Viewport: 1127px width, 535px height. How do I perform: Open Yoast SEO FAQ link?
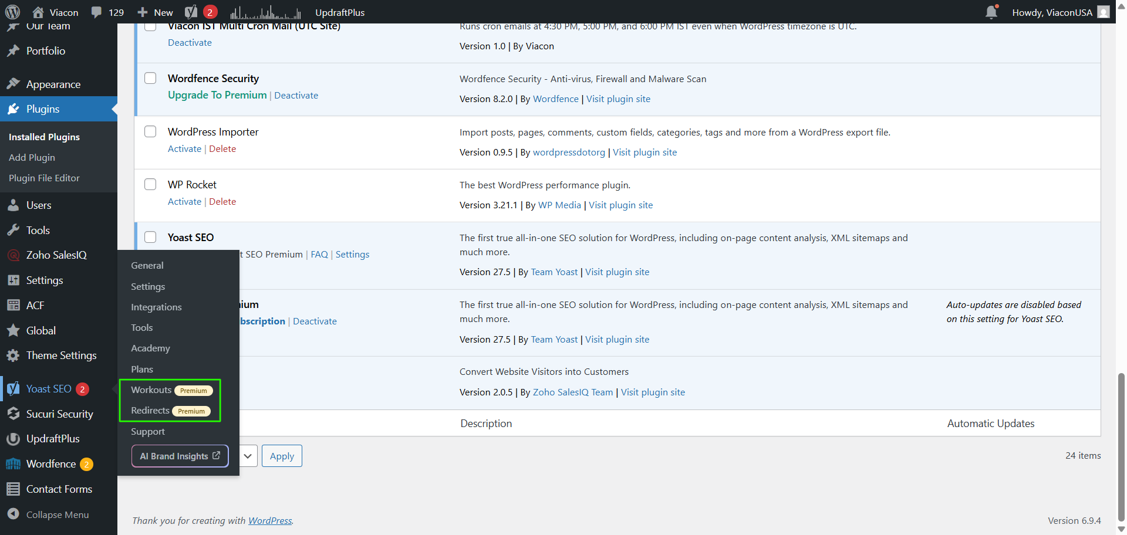tap(319, 254)
